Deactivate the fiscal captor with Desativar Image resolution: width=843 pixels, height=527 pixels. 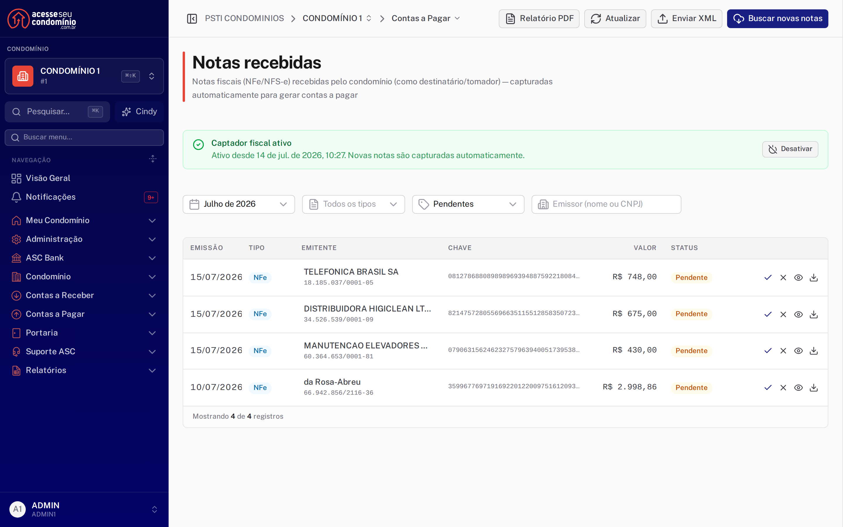[x=790, y=149]
